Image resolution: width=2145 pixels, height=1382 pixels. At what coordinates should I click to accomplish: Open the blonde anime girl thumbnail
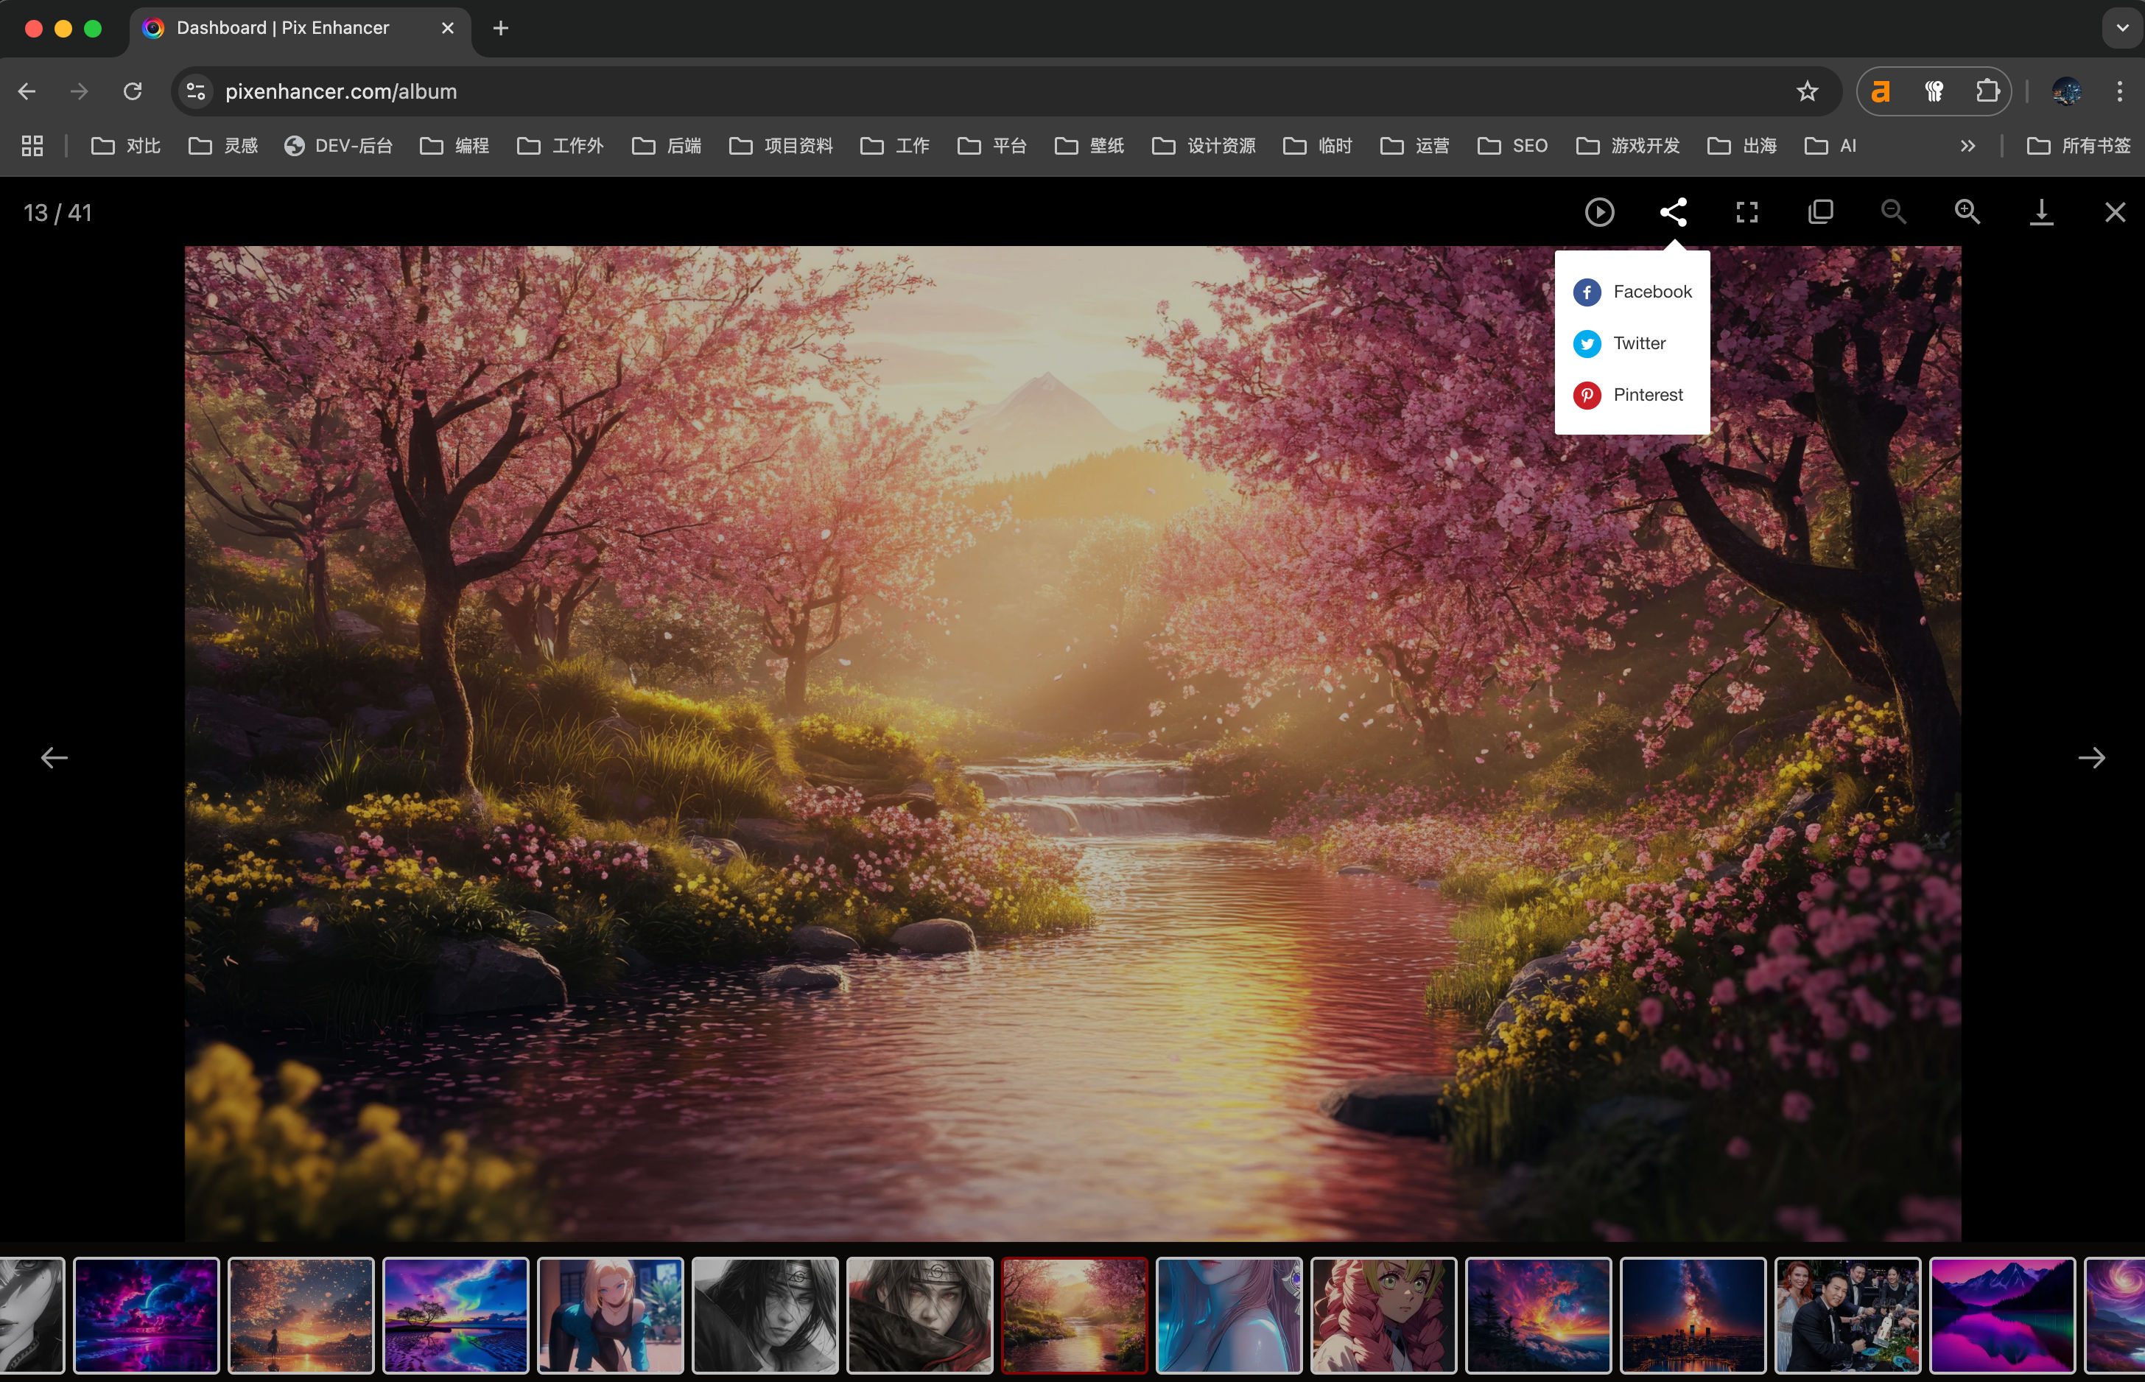(611, 1315)
